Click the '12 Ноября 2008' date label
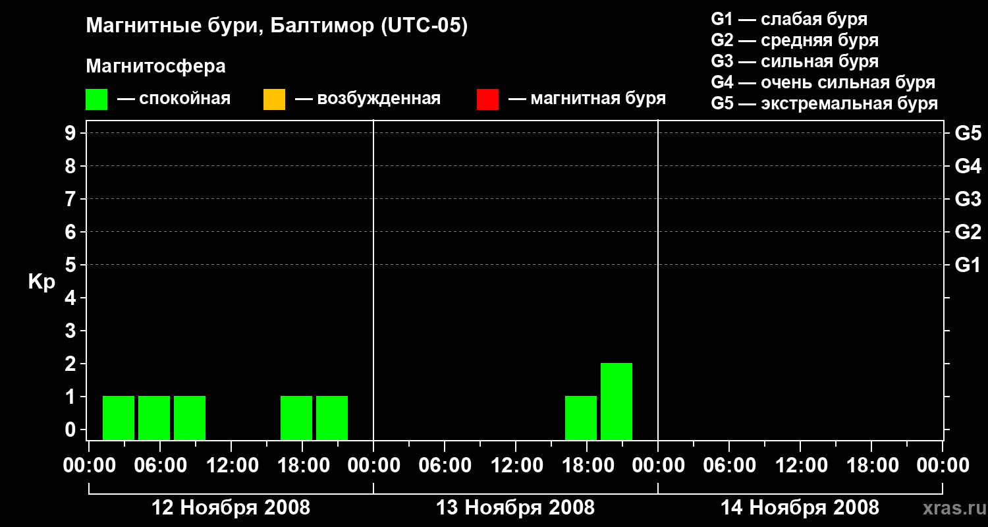Screen dimensions: 988x527 [x=231, y=508]
